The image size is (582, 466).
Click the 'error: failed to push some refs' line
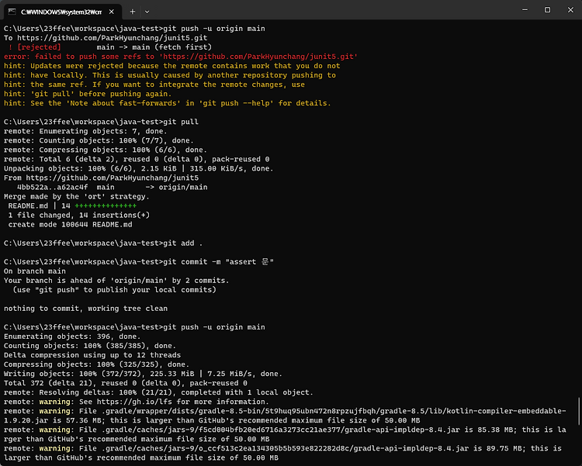click(181, 57)
